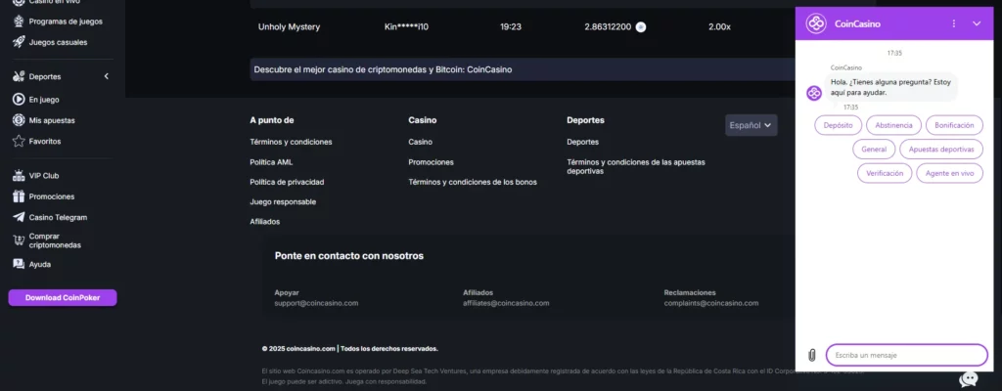Choose Agente en vivo quick reply
This screenshot has width=1002, height=391.
[949, 173]
